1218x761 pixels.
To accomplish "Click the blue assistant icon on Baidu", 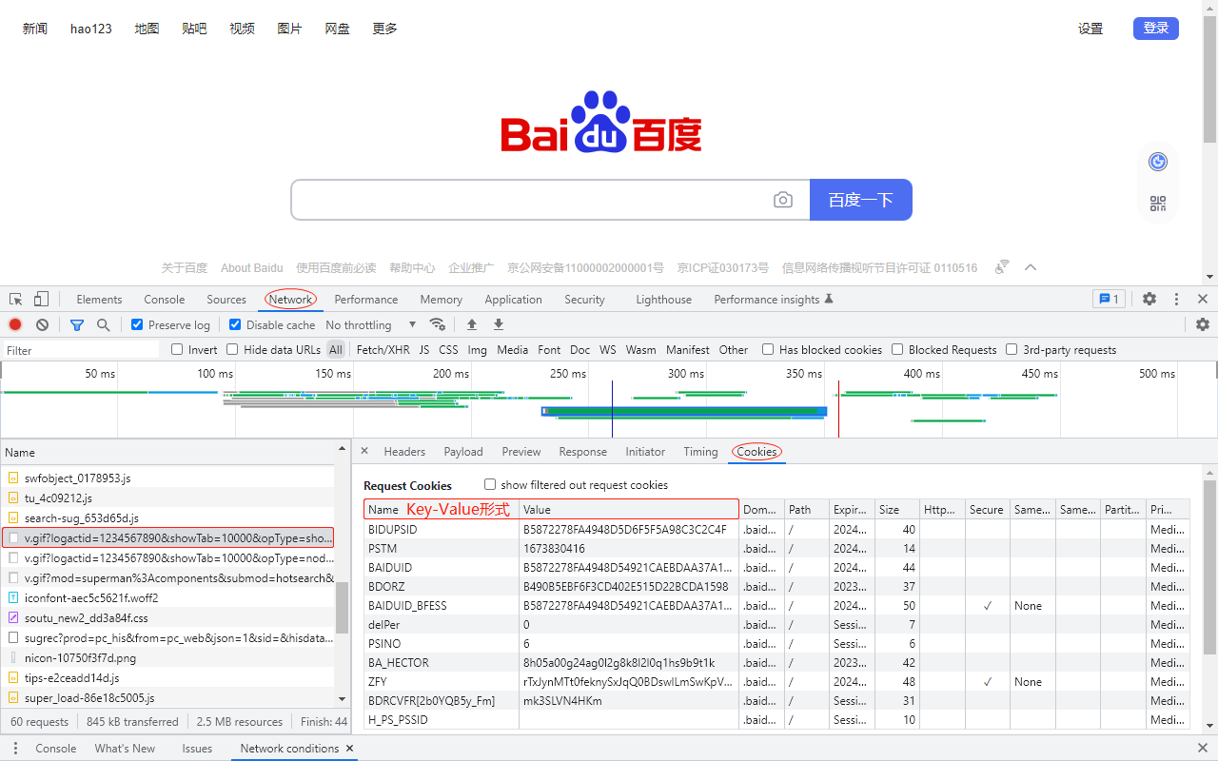I will [1158, 162].
